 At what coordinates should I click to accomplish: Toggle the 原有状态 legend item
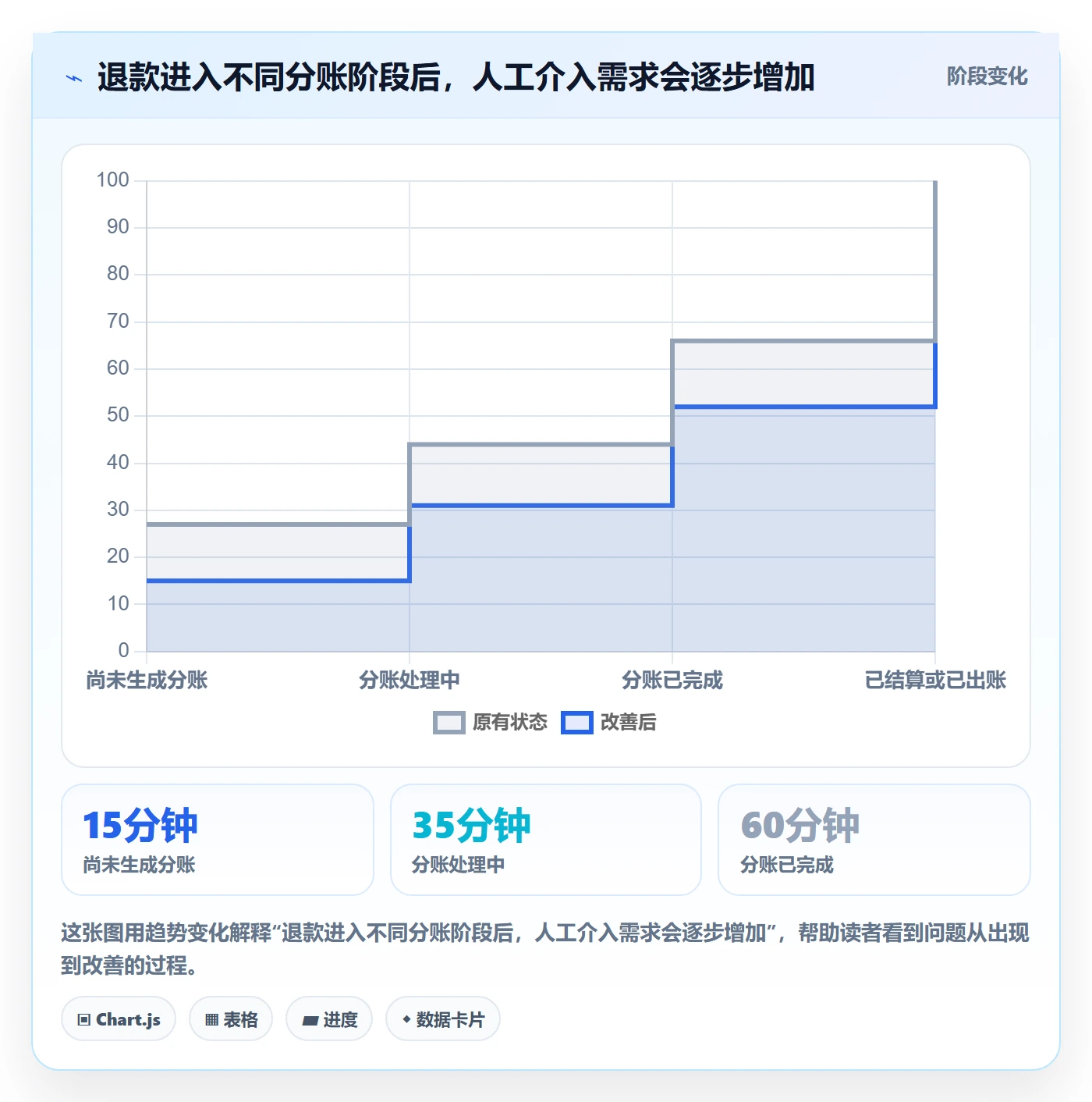pyautogui.click(x=491, y=723)
